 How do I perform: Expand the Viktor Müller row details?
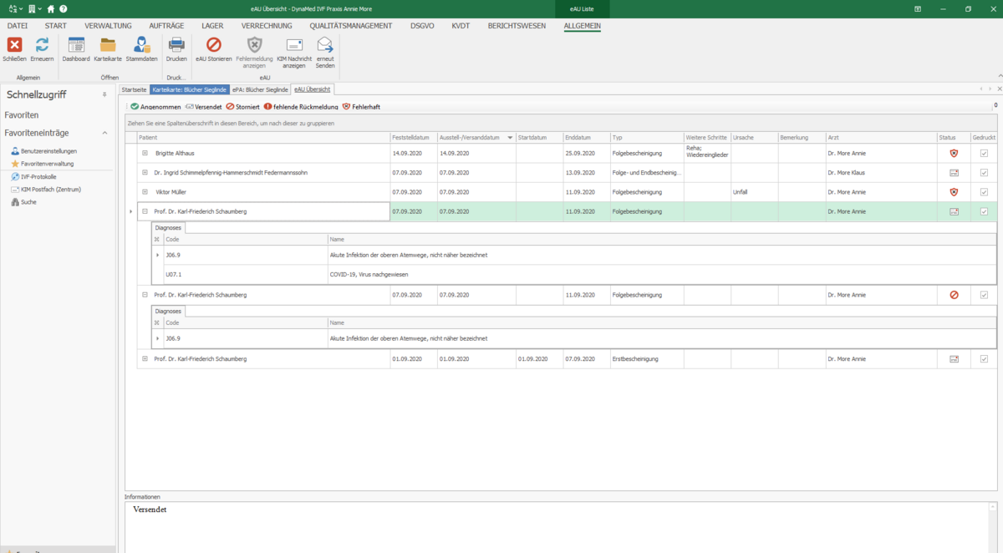click(145, 192)
